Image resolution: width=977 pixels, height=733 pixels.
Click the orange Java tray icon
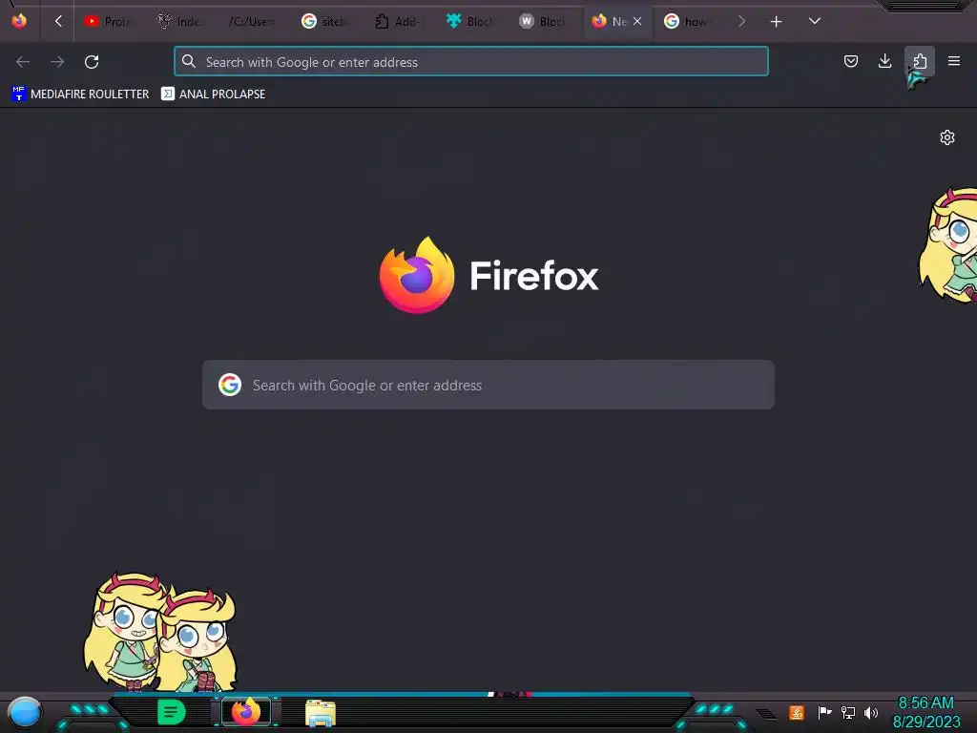tap(797, 712)
